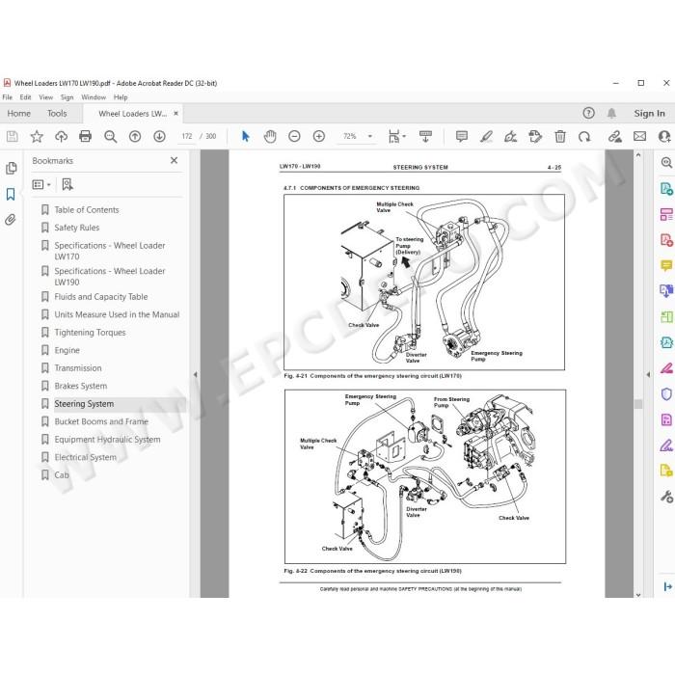Viewport: 675px width, 675px height.
Task: Add a sticky note comment
Action: pos(462,137)
